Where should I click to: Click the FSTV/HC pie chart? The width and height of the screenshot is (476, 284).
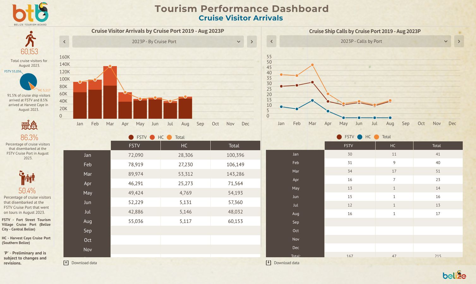tap(28, 82)
